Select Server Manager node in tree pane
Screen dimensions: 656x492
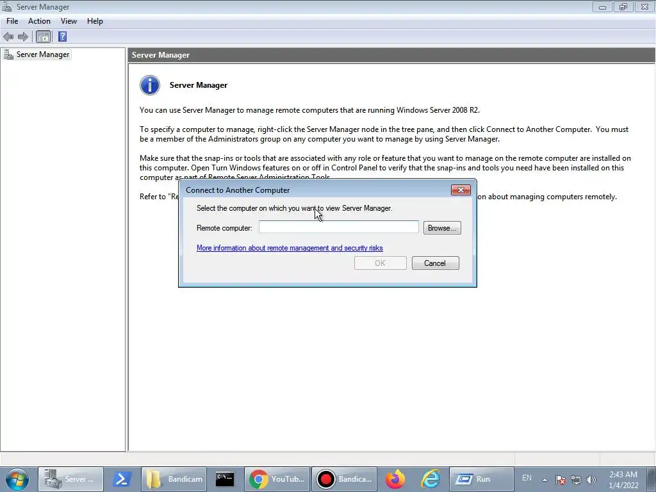pyautogui.click(x=37, y=54)
